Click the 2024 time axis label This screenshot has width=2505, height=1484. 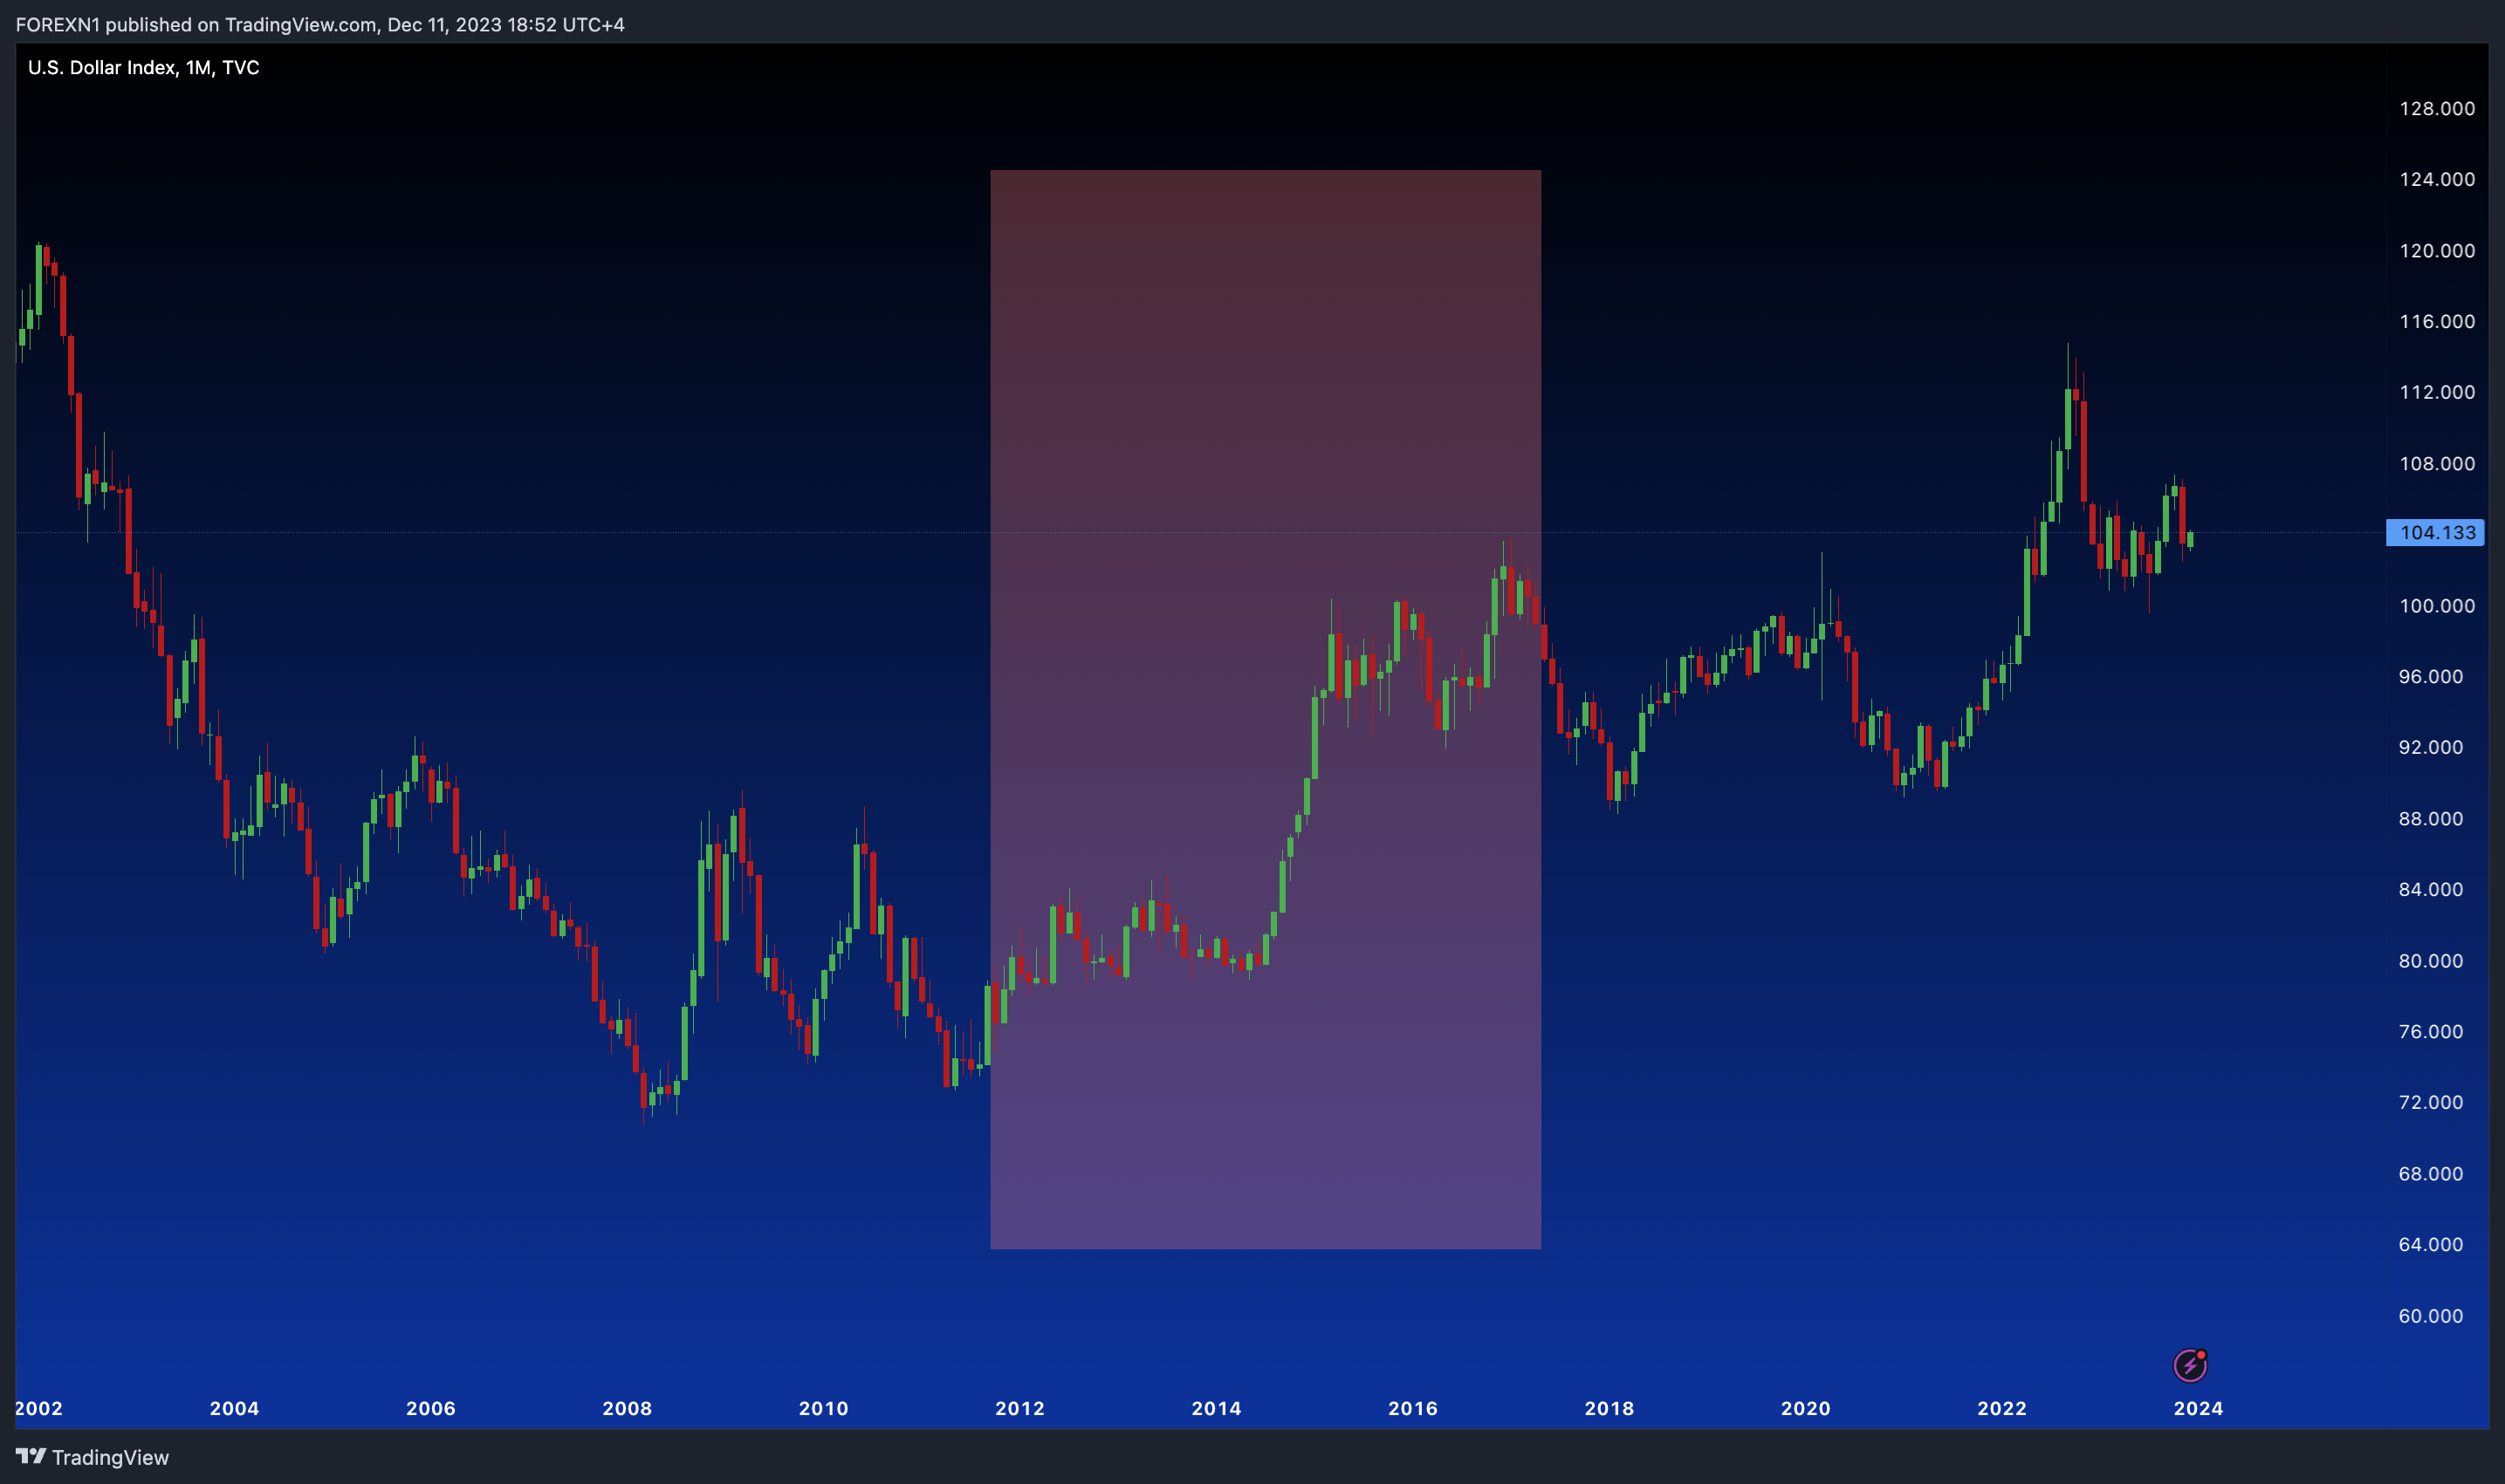[x=2199, y=1408]
